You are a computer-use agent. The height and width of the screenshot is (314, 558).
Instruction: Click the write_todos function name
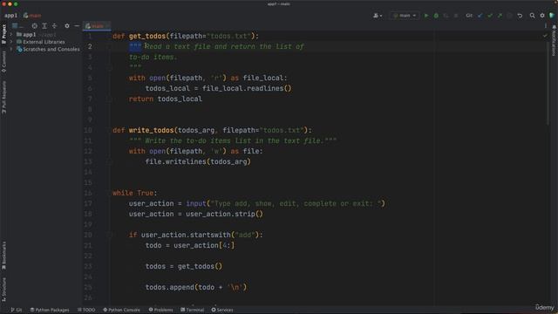click(x=152, y=130)
